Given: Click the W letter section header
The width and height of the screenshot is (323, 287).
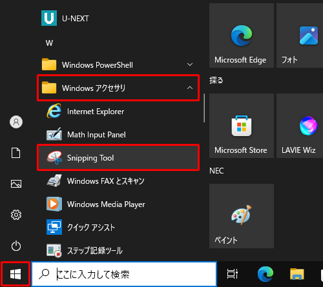Looking at the screenshot, I should (x=49, y=43).
